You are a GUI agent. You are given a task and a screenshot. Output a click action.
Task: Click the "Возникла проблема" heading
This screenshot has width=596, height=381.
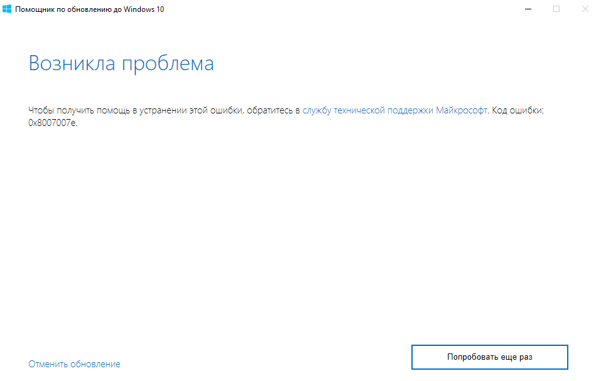click(121, 63)
